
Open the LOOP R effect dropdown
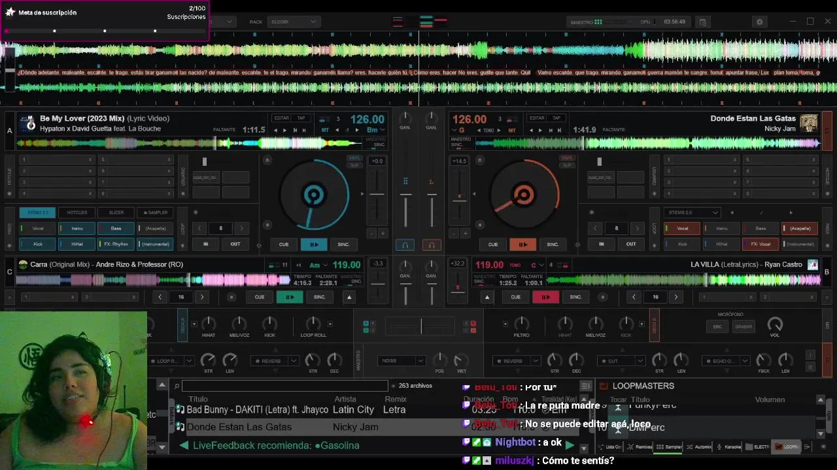point(171,361)
